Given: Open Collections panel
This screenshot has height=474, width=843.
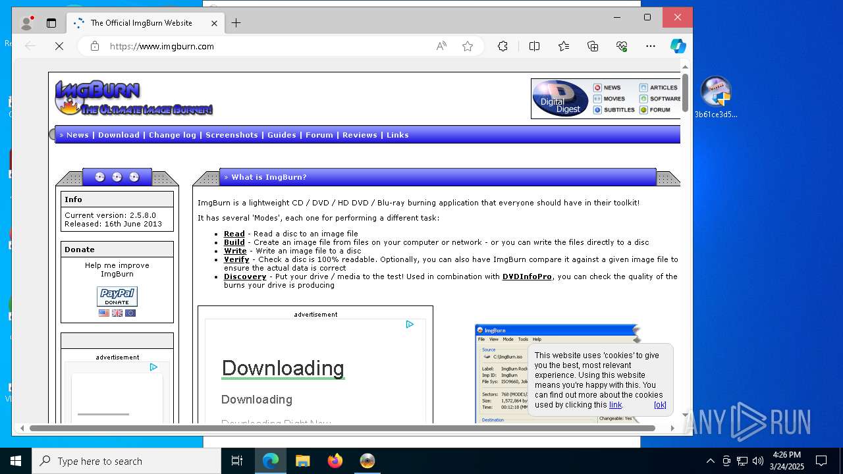Looking at the screenshot, I should (593, 46).
